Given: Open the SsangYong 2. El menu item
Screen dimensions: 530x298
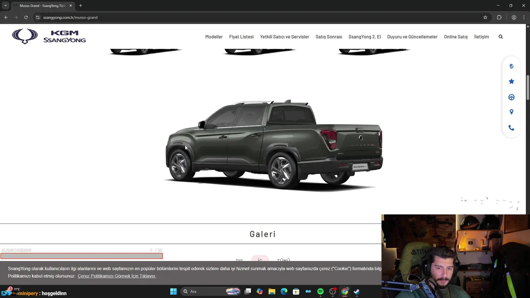Looking at the screenshot, I should tap(365, 37).
